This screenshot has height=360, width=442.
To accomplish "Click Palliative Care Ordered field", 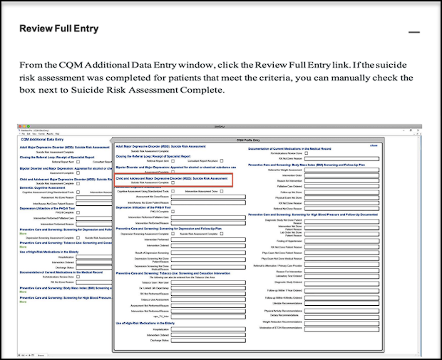I will pos(341,186).
